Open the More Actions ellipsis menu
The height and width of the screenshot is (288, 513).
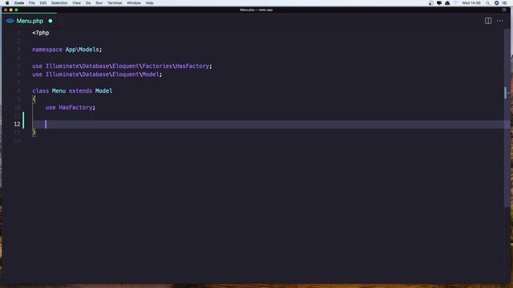pyautogui.click(x=500, y=21)
